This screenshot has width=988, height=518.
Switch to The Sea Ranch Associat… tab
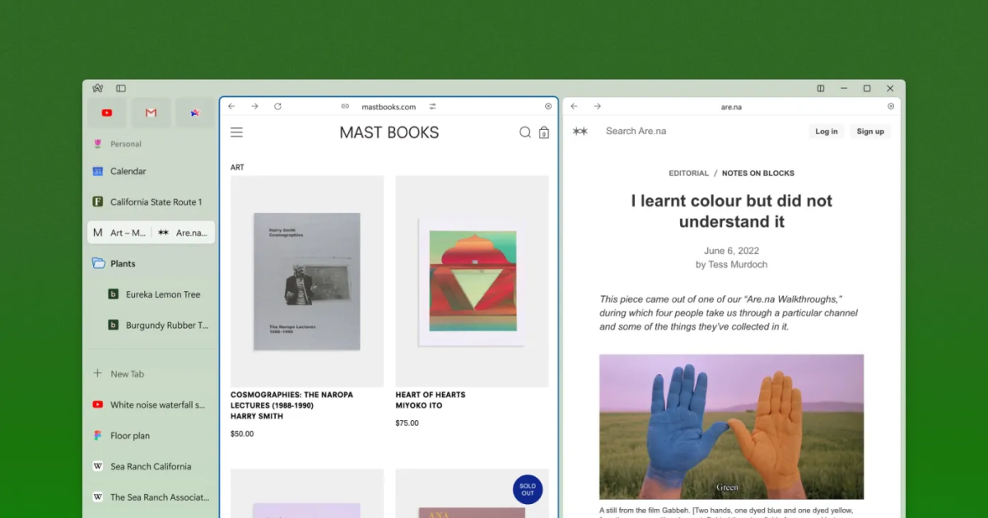[151, 497]
